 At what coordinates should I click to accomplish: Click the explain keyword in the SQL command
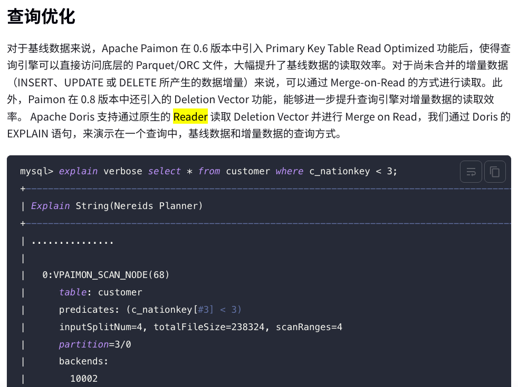point(78,171)
